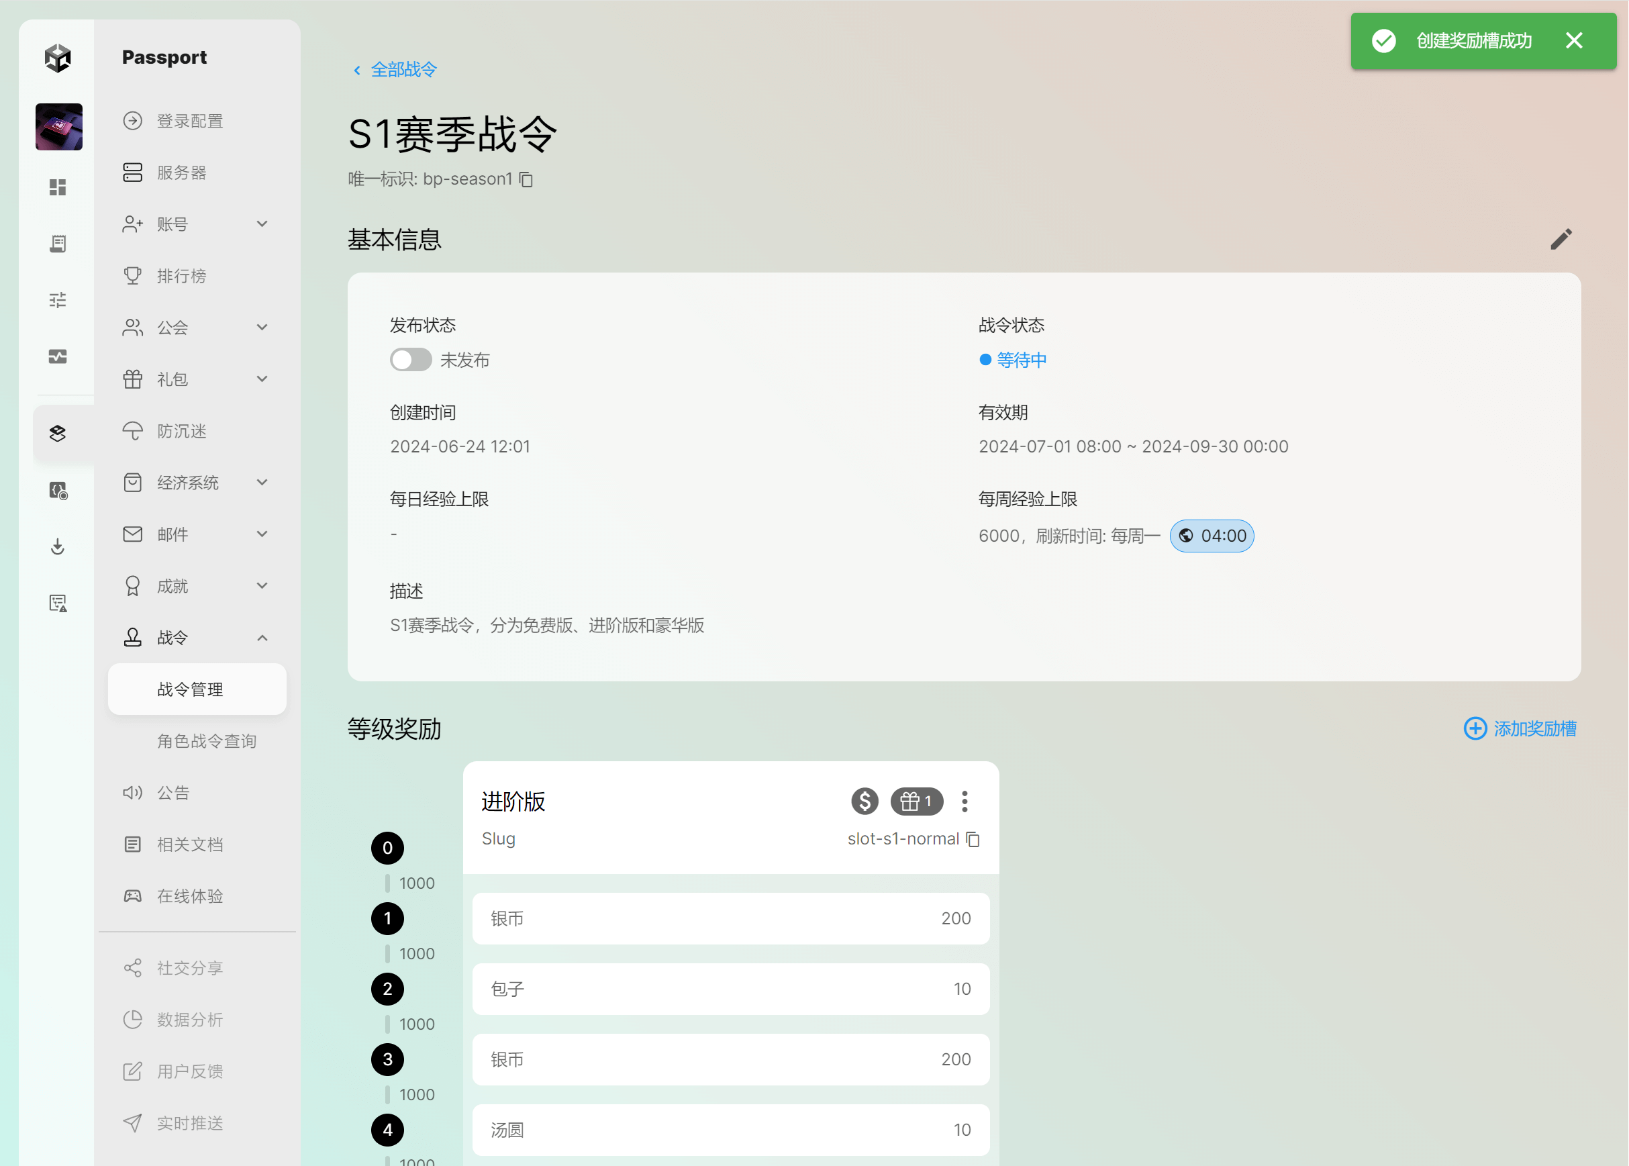Copy the slot-s1-normal slug

coord(973,839)
